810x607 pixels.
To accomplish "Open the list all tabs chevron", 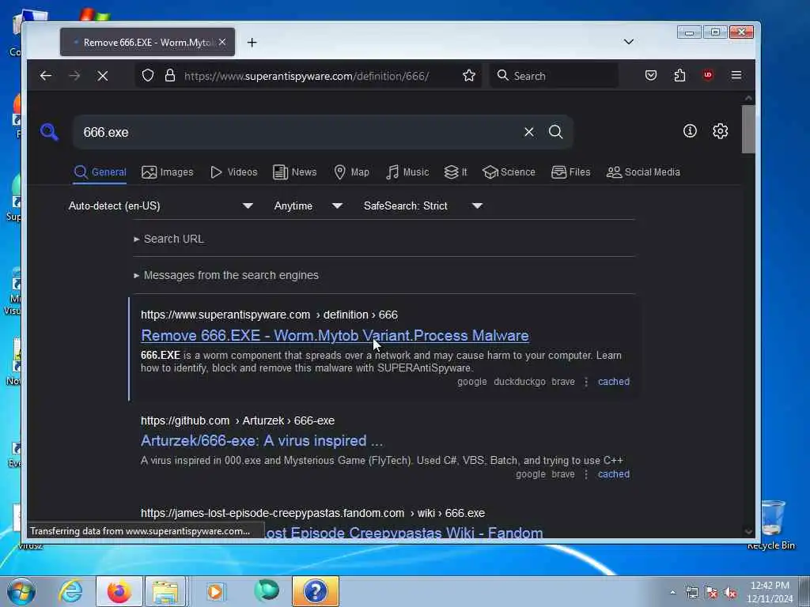I will pos(628,42).
